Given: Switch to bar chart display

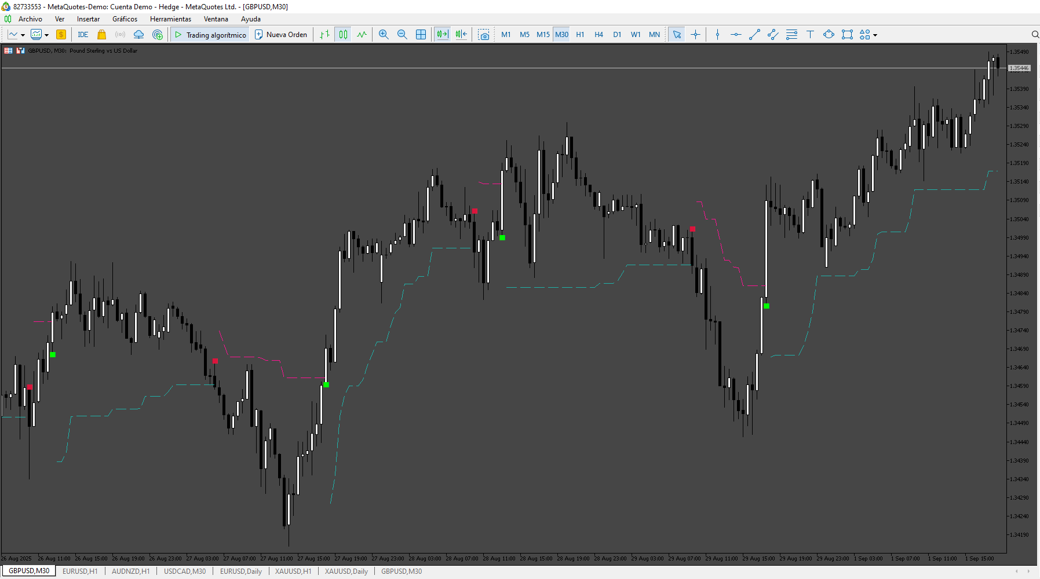Looking at the screenshot, I should click(325, 35).
